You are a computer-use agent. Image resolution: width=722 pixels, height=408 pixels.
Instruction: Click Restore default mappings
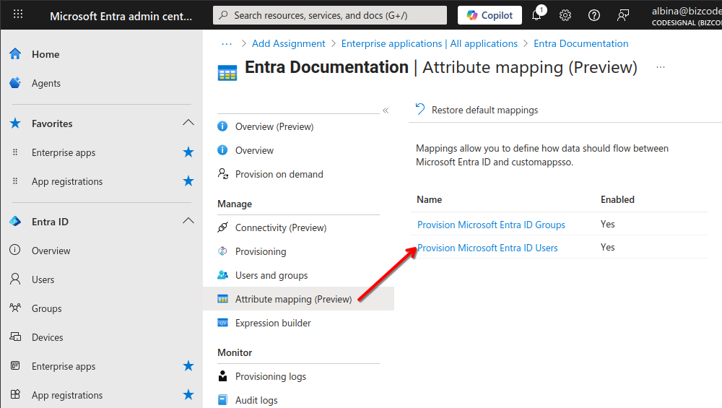pyautogui.click(x=477, y=110)
